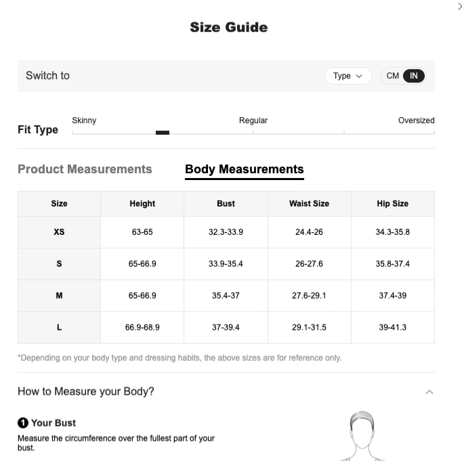Select the XS size row
Screen dimensions: 462x461
[x=226, y=232]
